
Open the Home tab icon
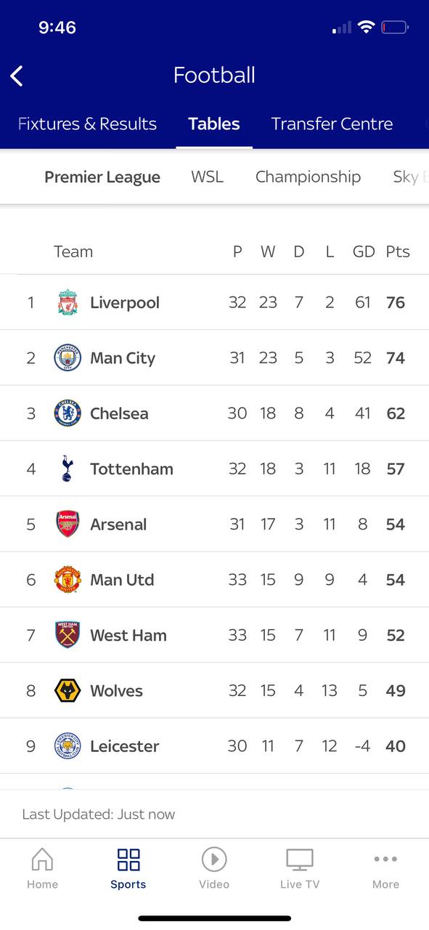click(42, 860)
